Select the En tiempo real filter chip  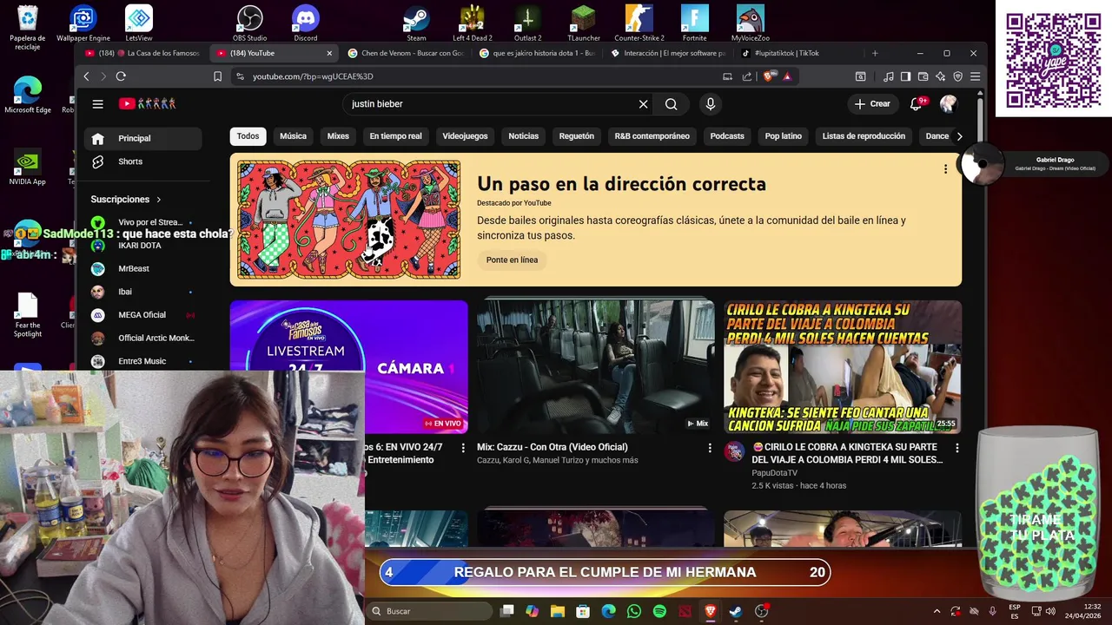pos(395,136)
